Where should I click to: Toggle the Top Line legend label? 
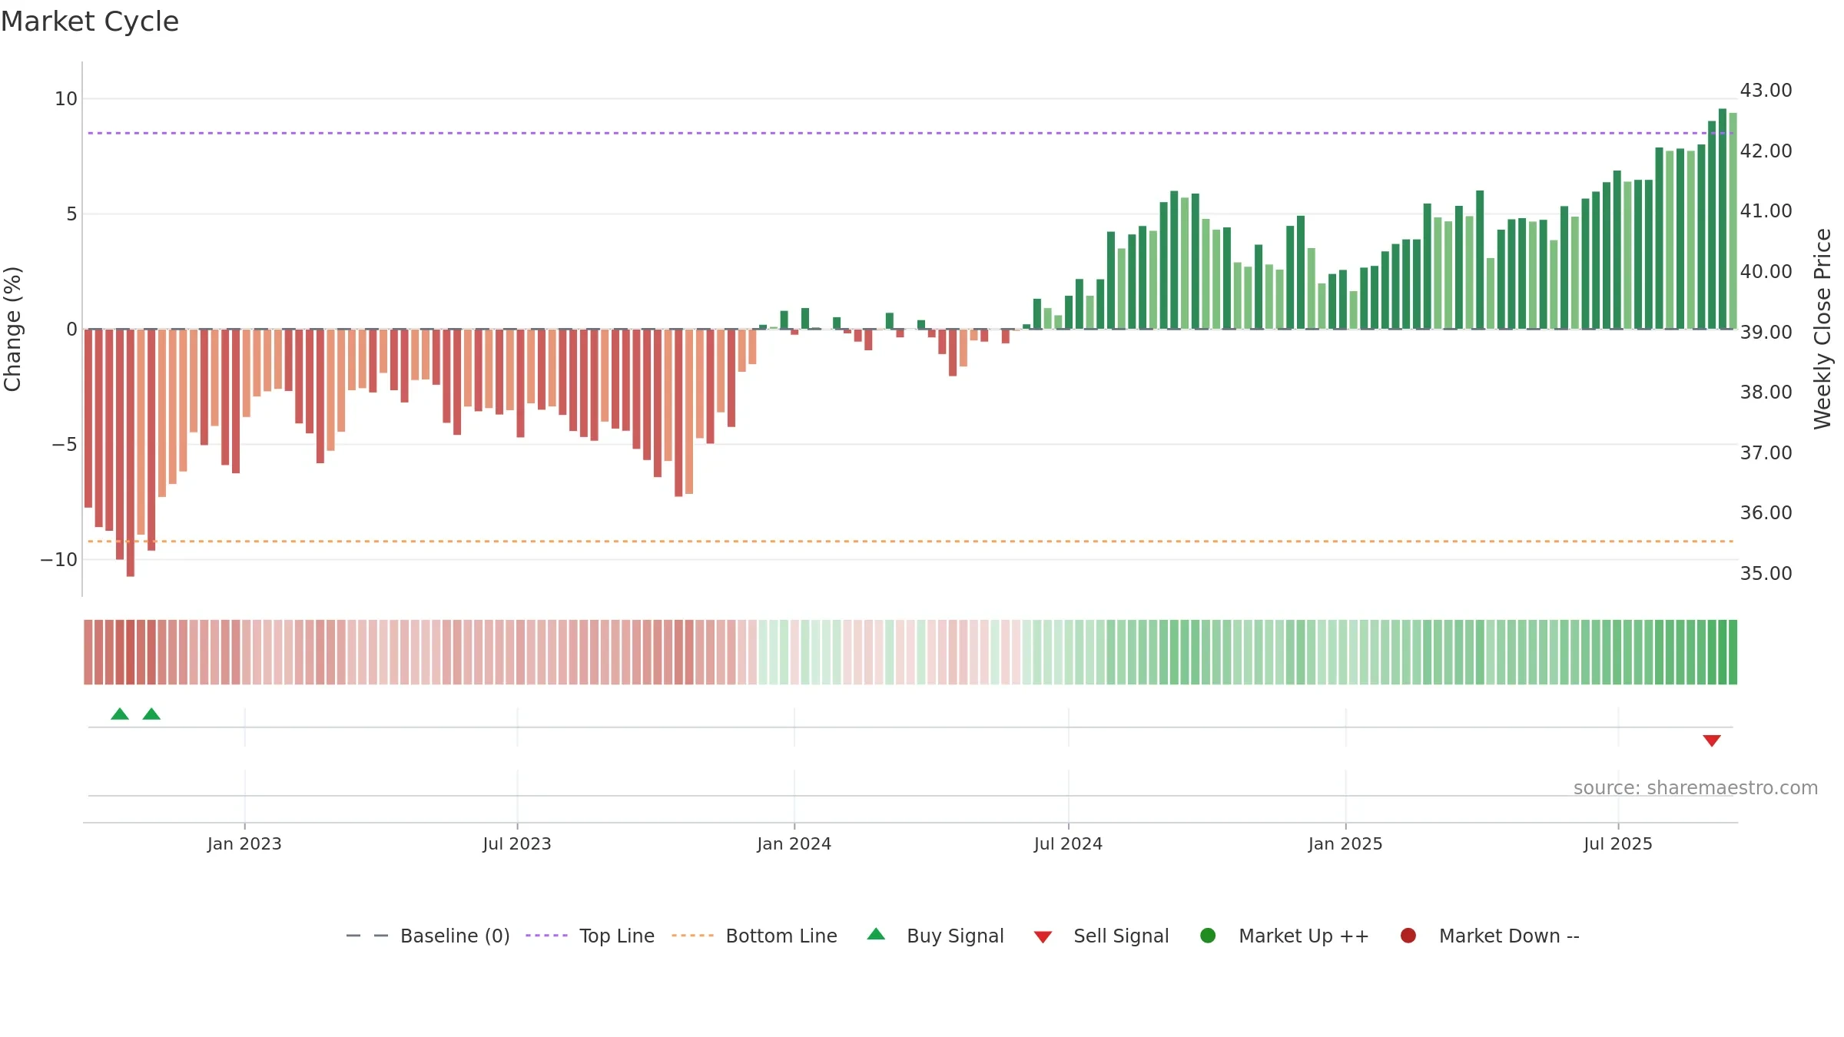tap(617, 936)
